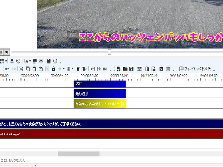Expand the dropdown next to the edit-pencil icon
223x167 pixels.
pos(30,61)
